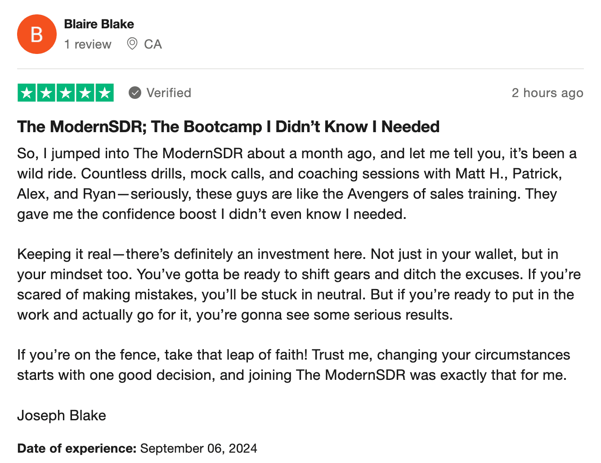Click the location pin icon
The image size is (601, 463).
click(132, 44)
